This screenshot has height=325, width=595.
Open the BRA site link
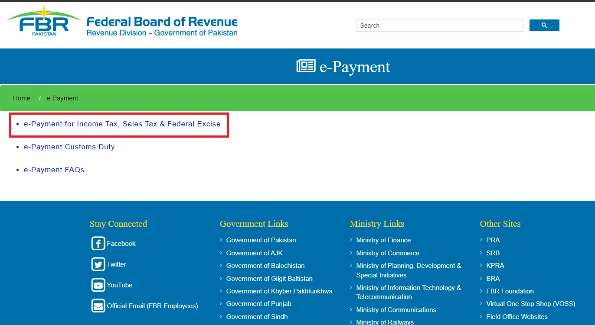click(493, 279)
